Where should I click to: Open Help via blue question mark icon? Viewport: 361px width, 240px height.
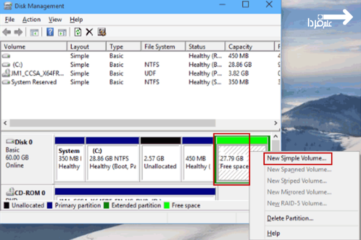coord(50,32)
